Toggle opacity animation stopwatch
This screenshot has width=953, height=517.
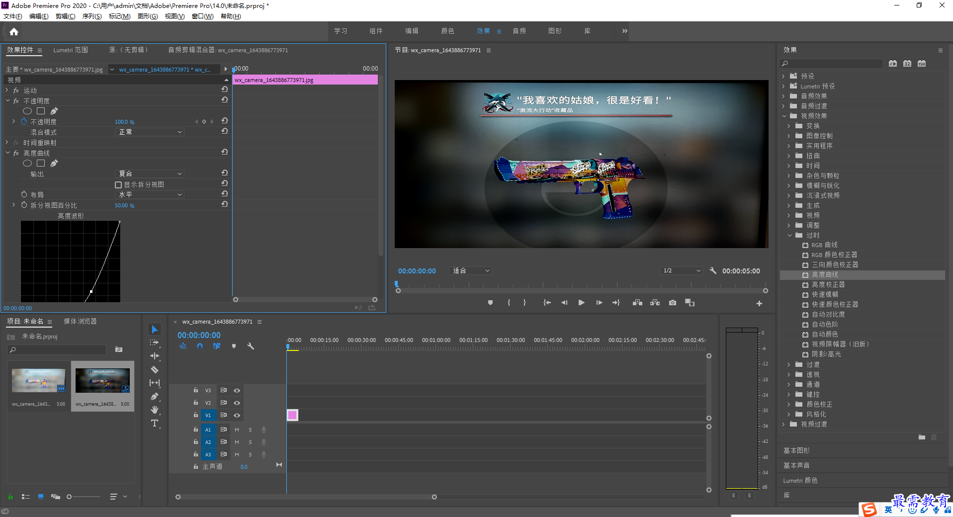[24, 121]
